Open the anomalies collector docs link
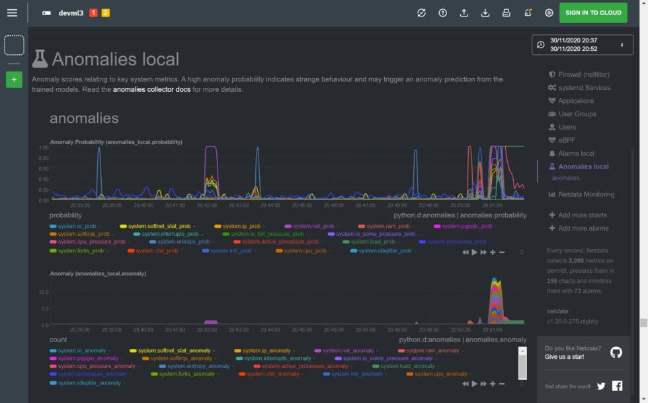Screen dimensions: 648x403 (x=151, y=89)
